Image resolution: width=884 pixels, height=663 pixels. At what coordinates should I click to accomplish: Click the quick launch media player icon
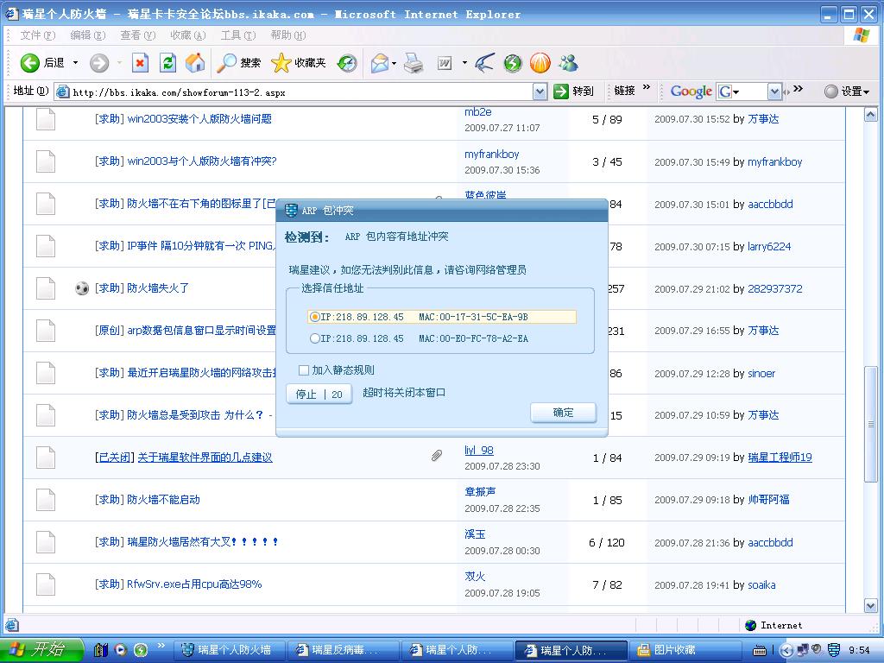(x=121, y=650)
